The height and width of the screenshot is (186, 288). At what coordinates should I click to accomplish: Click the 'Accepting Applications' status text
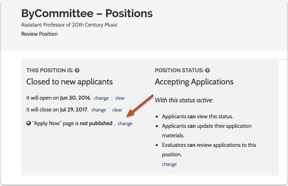(x=194, y=82)
